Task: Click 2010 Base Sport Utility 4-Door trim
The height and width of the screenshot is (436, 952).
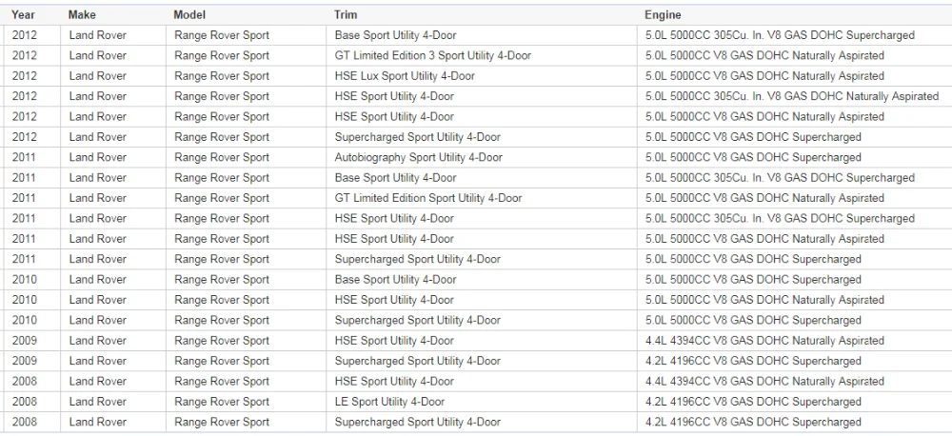Action: [x=395, y=279]
